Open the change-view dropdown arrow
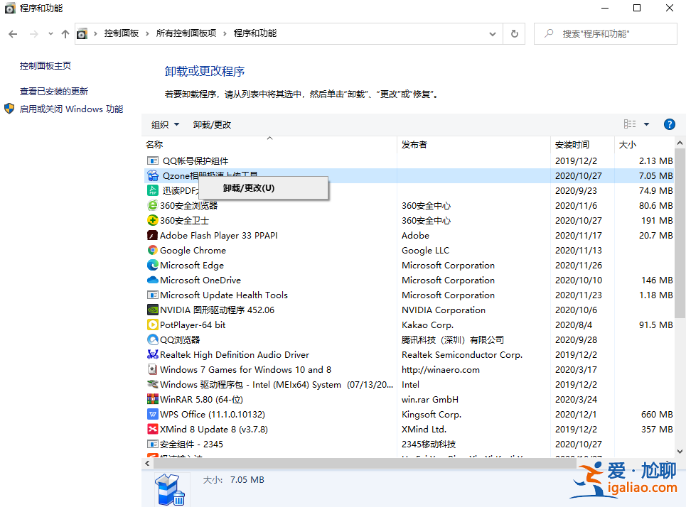686x507 pixels. [x=646, y=124]
